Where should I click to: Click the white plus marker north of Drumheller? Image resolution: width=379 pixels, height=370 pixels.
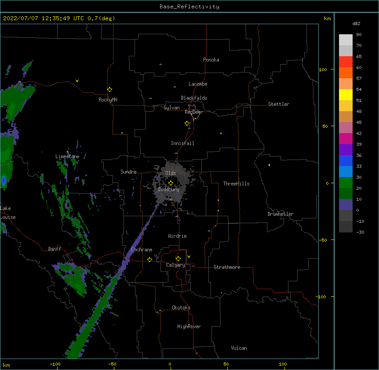coord(269,165)
